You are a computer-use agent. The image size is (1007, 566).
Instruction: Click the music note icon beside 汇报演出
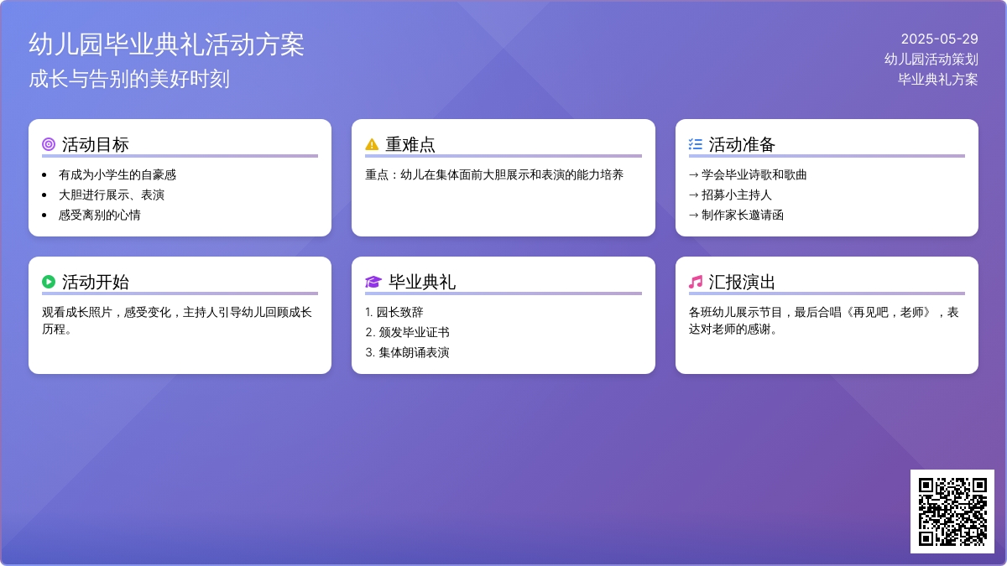(x=696, y=282)
